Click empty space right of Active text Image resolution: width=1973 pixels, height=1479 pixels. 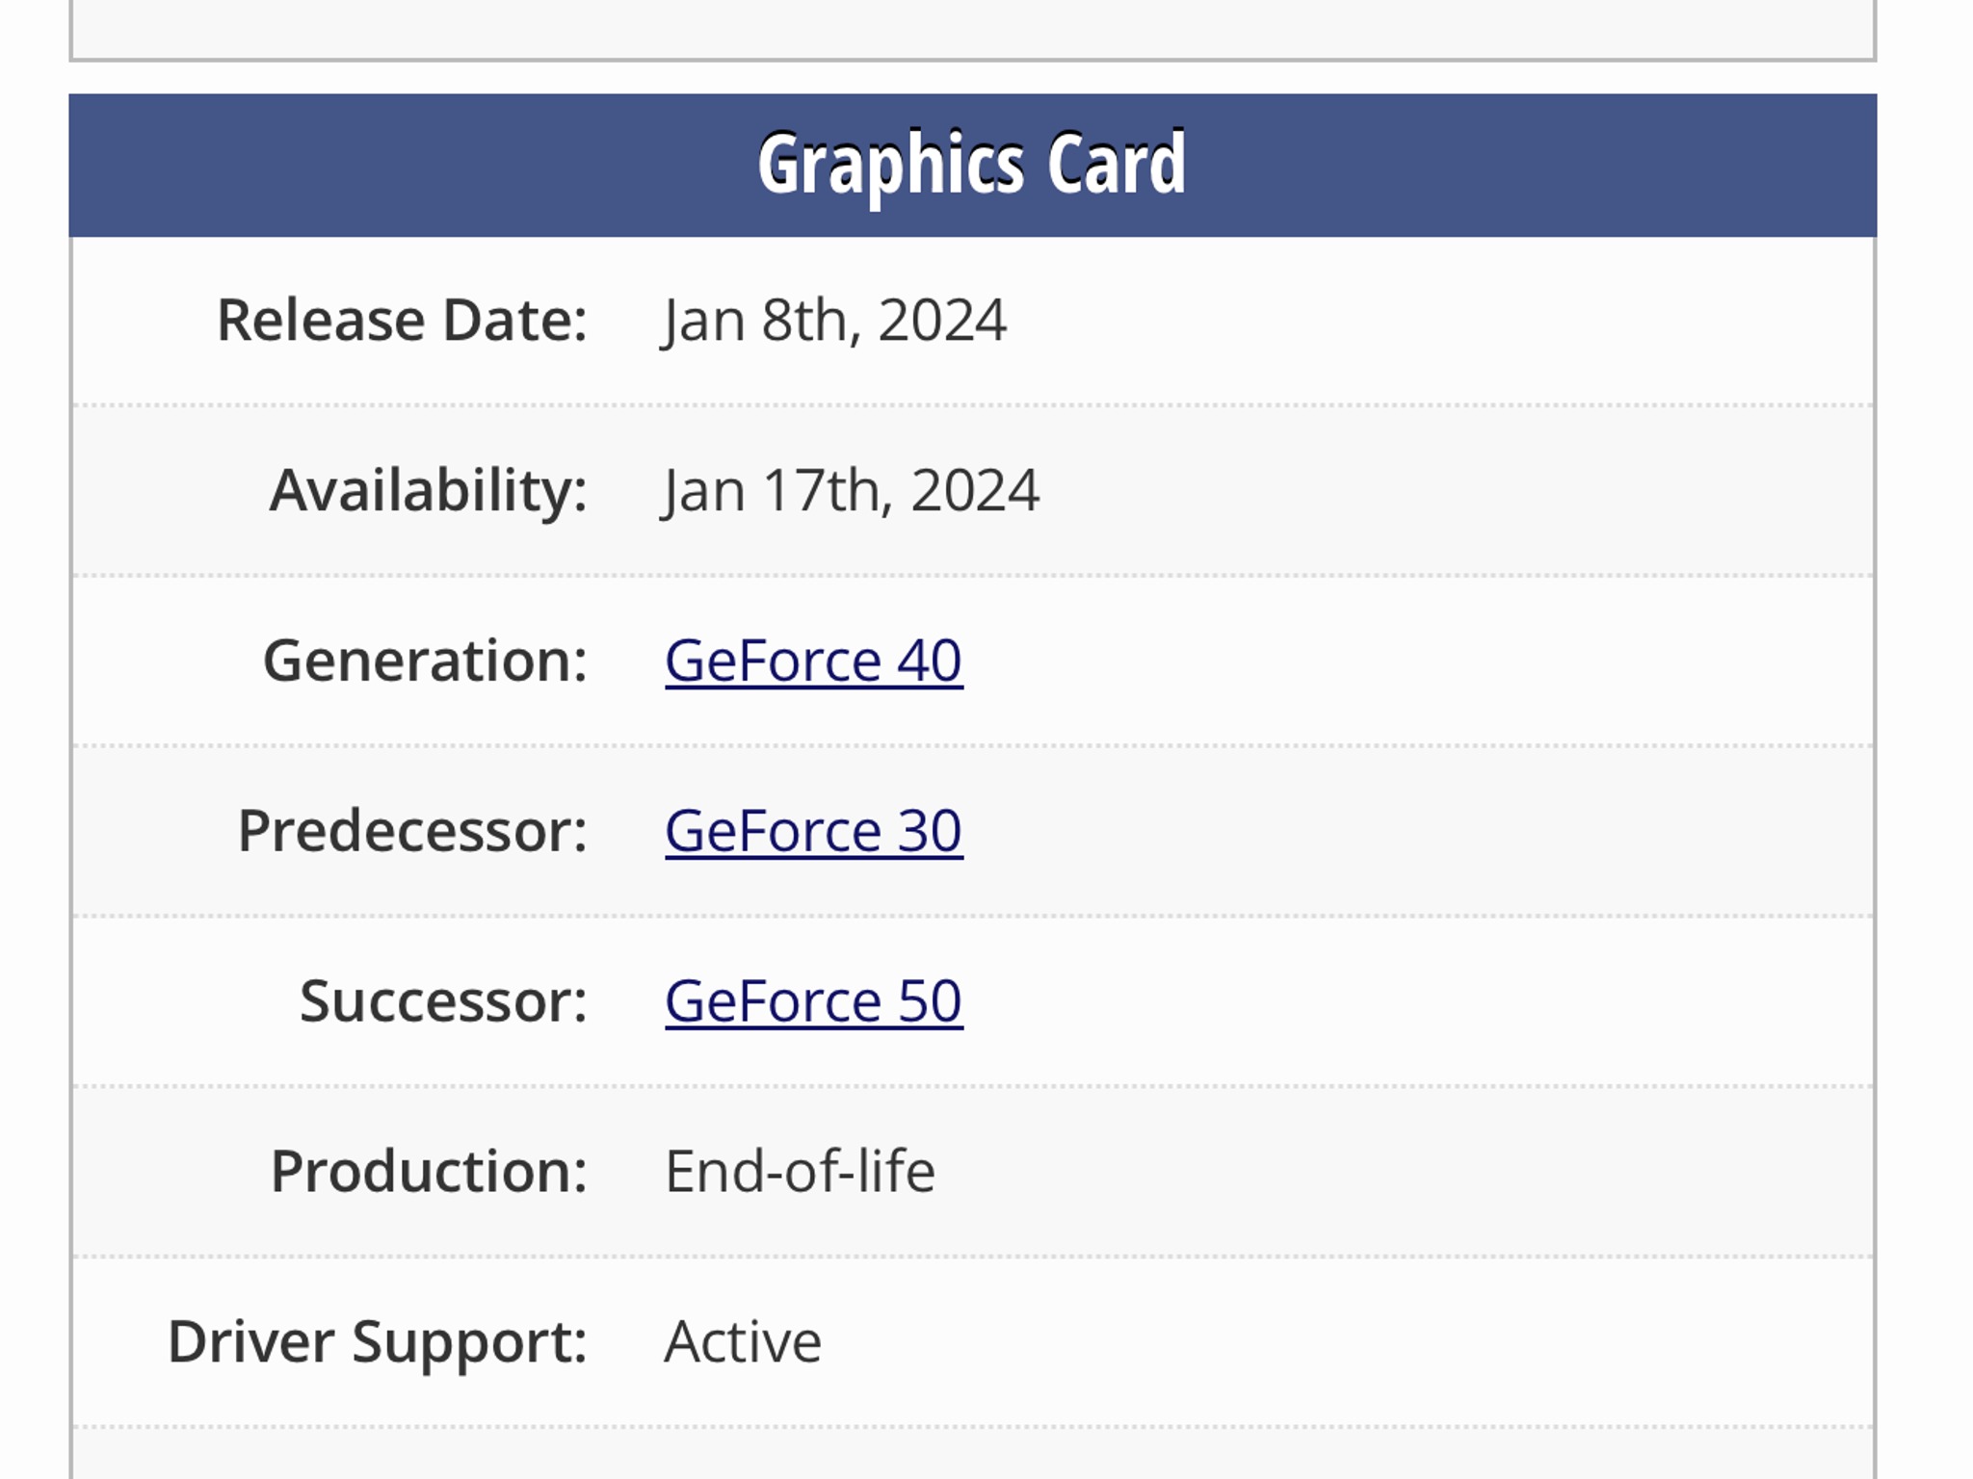click(x=1347, y=1342)
